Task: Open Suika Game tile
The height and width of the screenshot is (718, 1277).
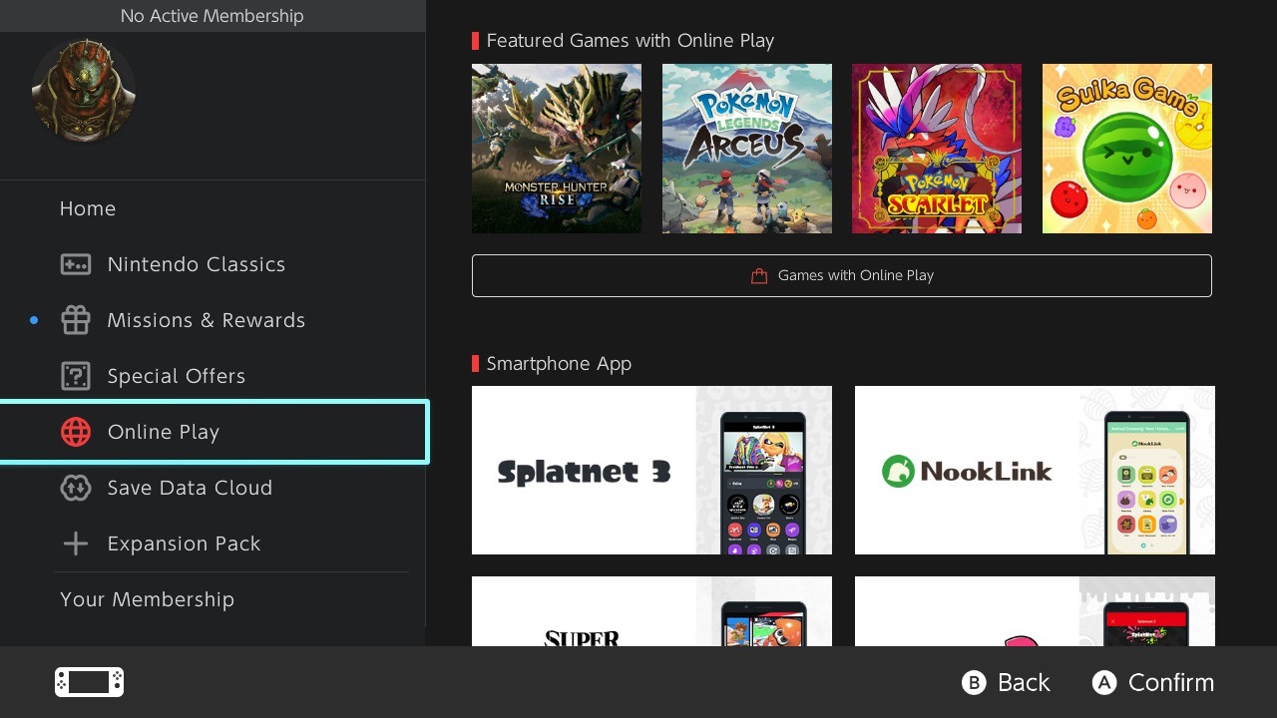Action: 1127,149
